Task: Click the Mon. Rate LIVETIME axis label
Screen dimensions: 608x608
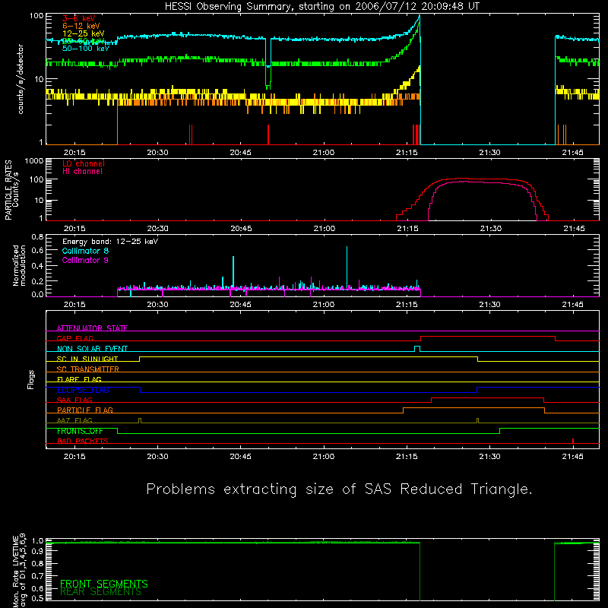Action: click(19, 570)
